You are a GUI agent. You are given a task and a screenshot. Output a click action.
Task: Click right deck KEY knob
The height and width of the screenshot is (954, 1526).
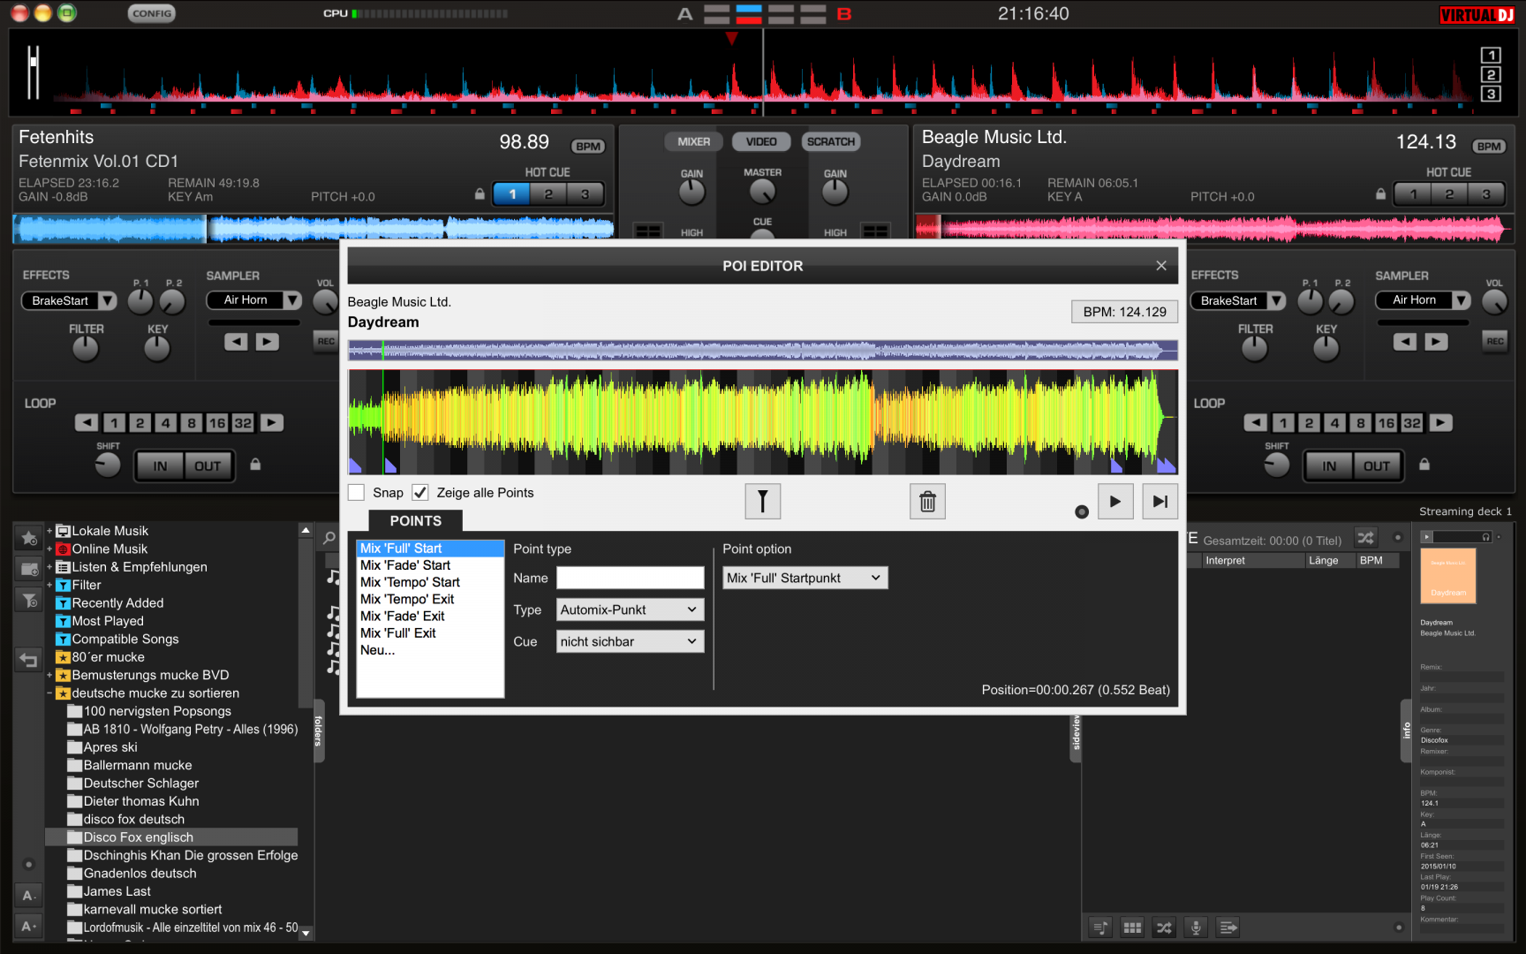1326,349
